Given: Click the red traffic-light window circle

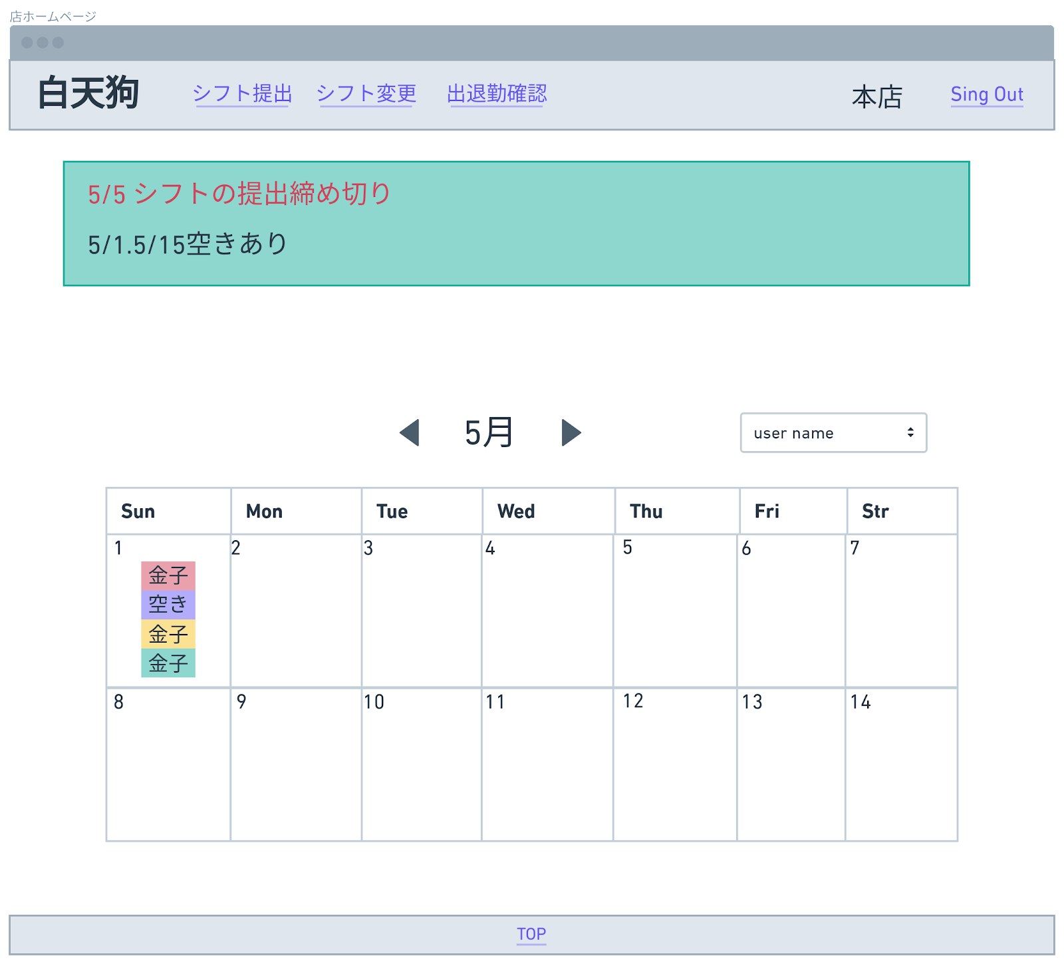Looking at the screenshot, I should point(28,42).
